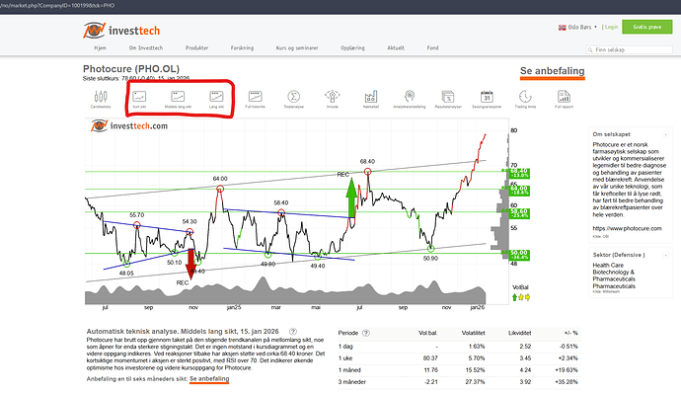Show the Lang sikt chart
The width and height of the screenshot is (681, 395).
point(216,97)
